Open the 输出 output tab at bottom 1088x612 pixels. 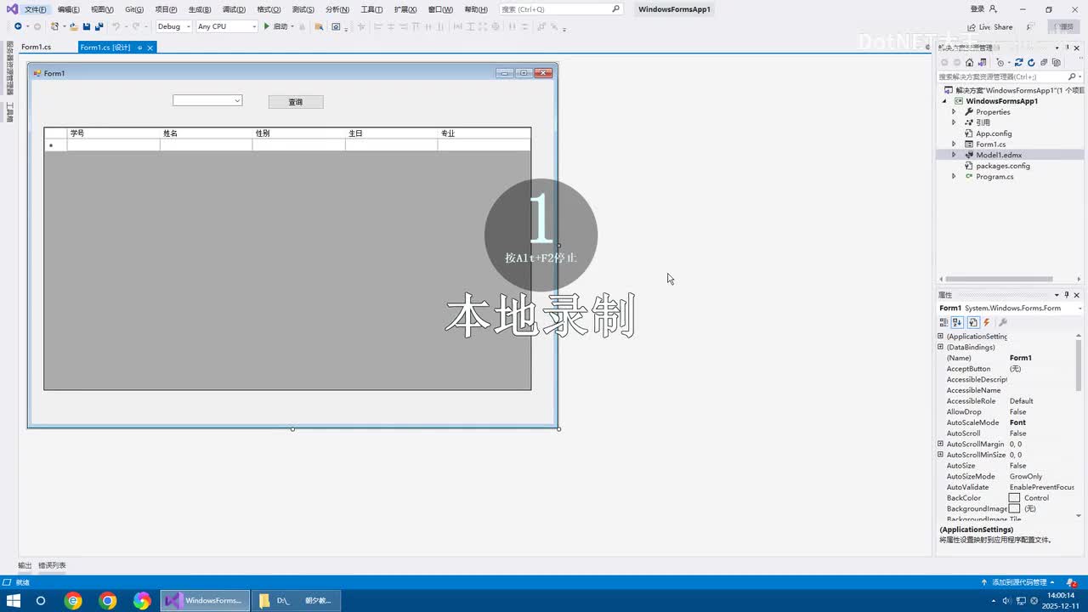coord(25,565)
